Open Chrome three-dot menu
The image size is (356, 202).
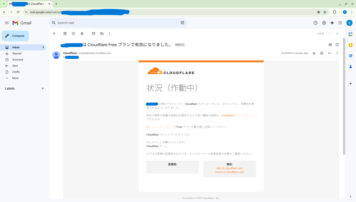click(x=352, y=12)
